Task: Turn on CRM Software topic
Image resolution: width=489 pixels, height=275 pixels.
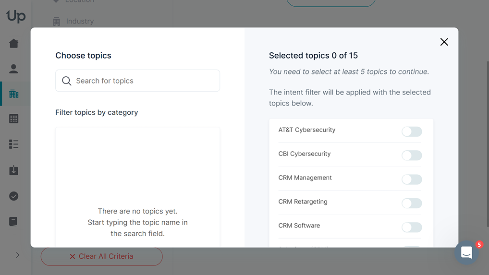Action: click(412, 227)
